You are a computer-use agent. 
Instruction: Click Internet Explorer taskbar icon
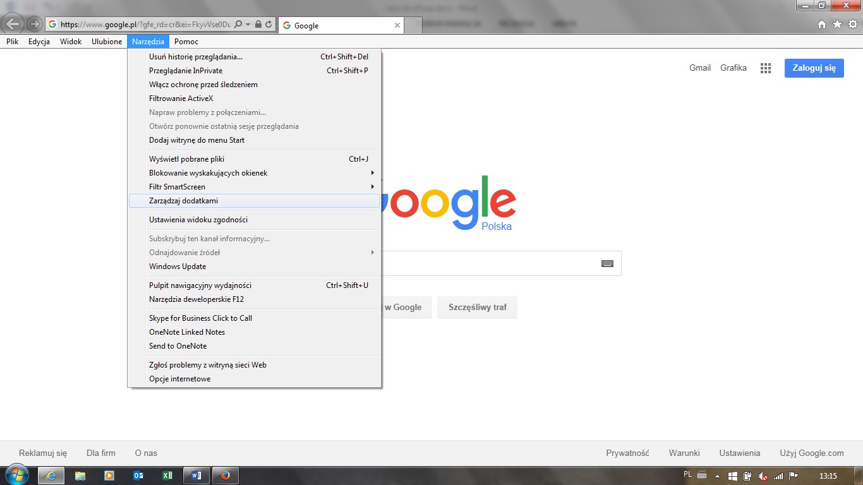coord(51,476)
